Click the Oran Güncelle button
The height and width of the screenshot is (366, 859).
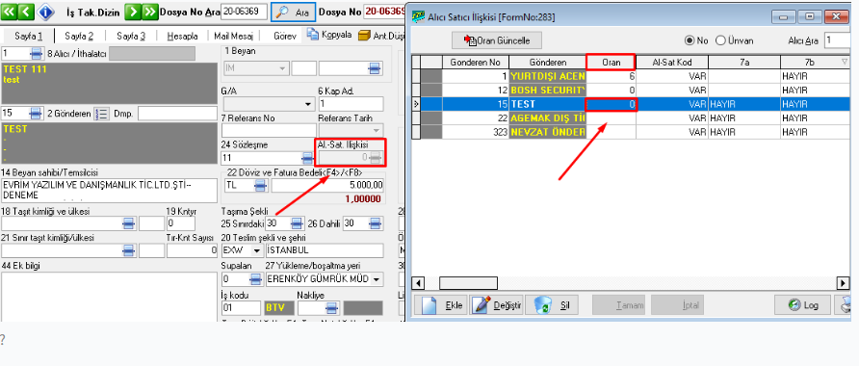(x=498, y=40)
